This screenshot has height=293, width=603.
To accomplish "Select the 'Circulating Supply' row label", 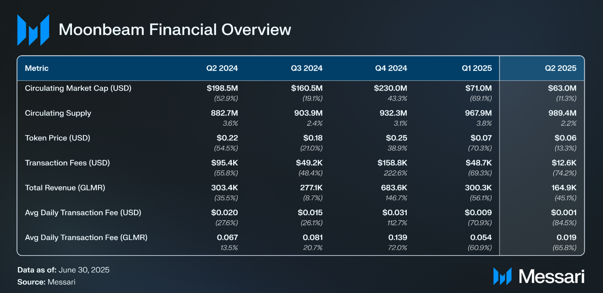I will pyautogui.click(x=58, y=113).
